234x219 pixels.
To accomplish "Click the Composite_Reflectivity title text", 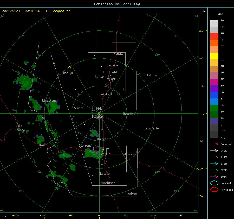I will pos(117,4).
